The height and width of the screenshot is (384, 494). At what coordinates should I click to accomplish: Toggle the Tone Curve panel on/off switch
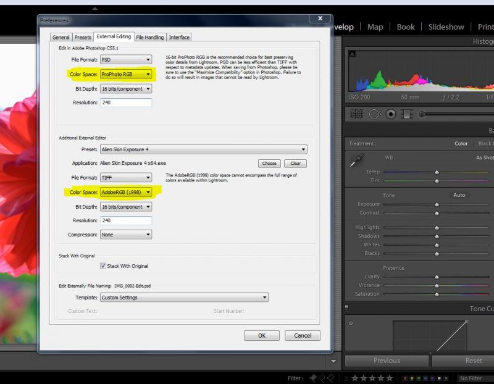tap(347, 307)
